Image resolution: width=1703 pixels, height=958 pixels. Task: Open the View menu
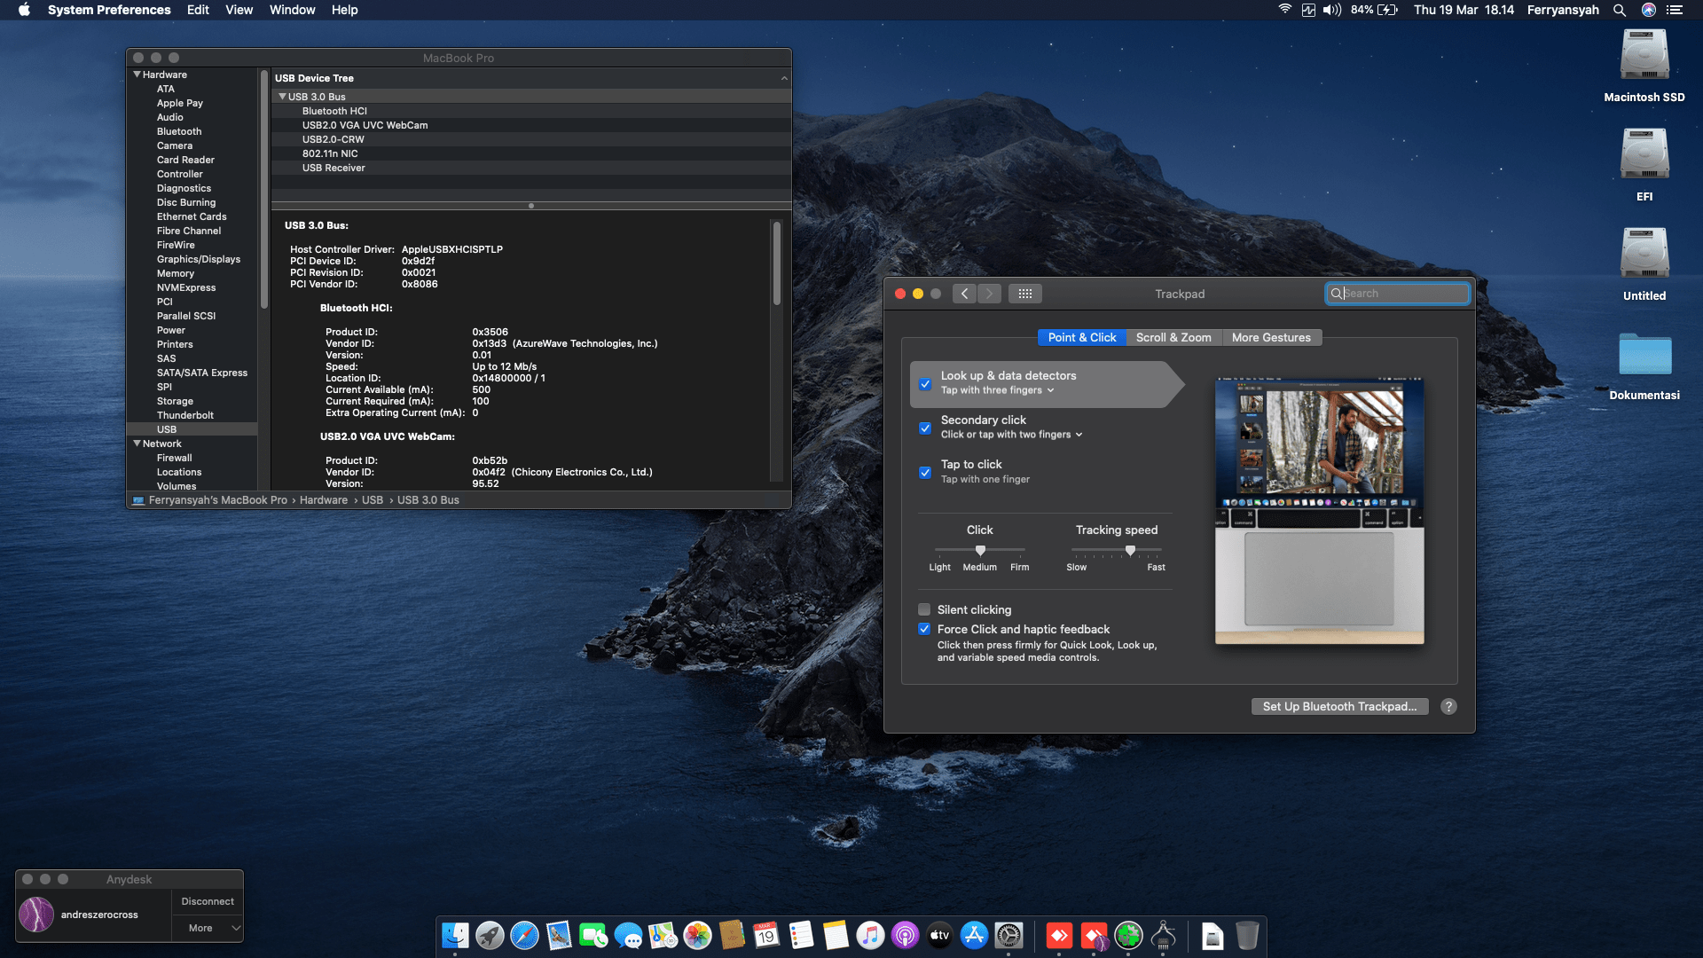point(239,10)
